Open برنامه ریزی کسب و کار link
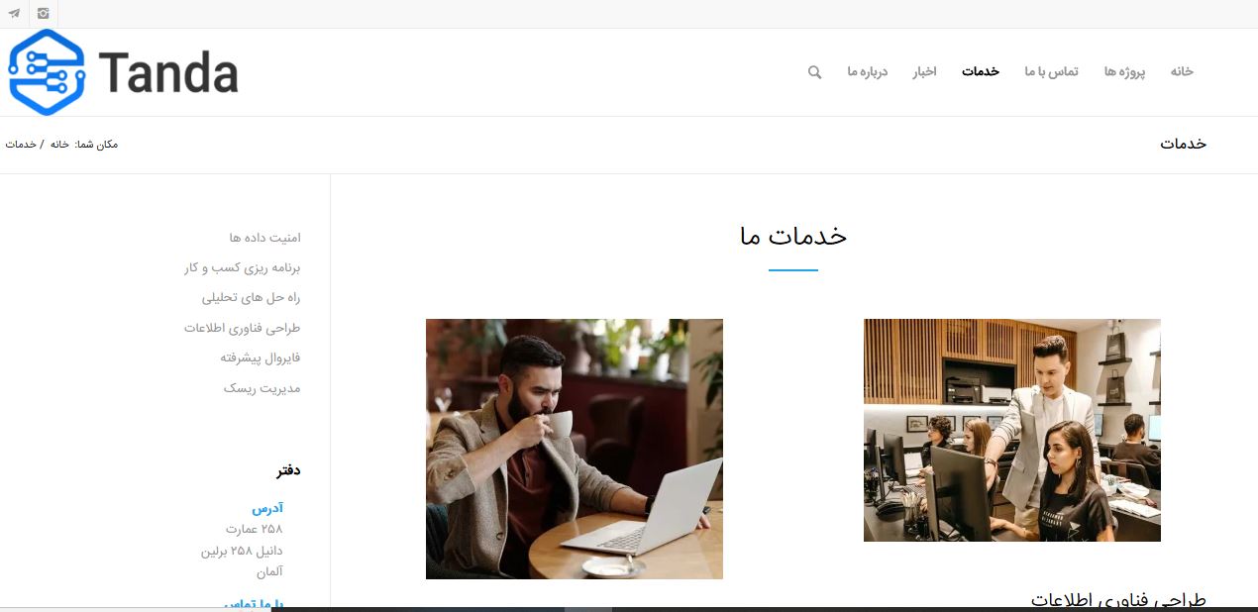The height and width of the screenshot is (612, 1258). coord(242,267)
